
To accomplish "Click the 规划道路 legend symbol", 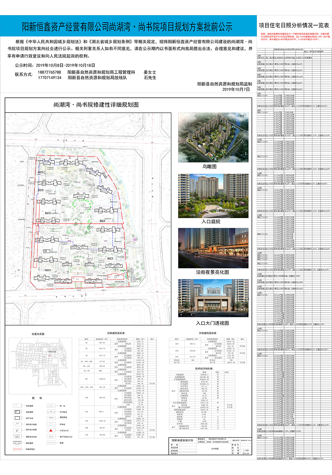I will pos(17,443).
